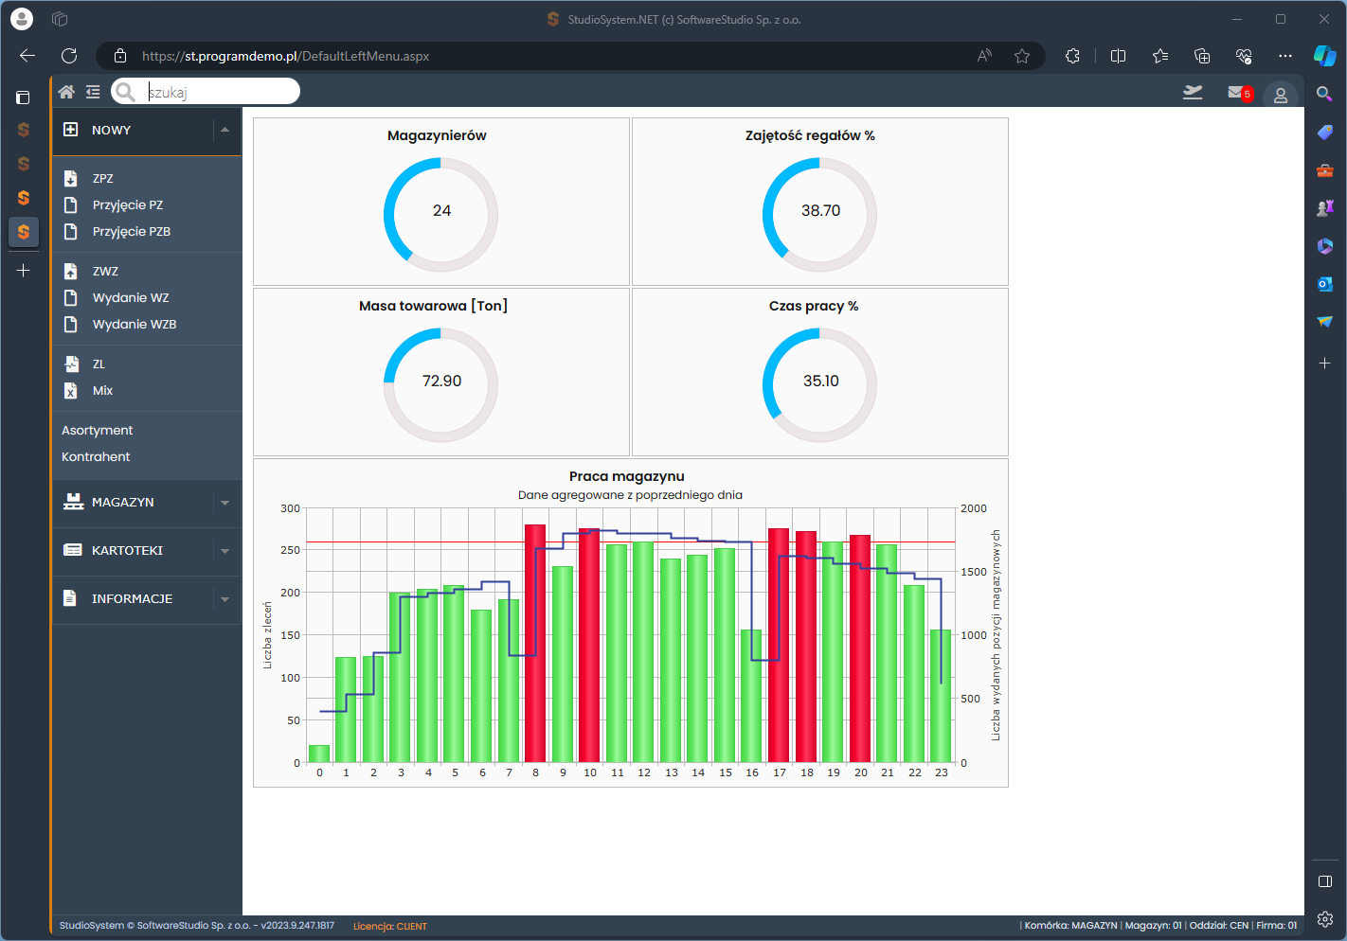The width and height of the screenshot is (1347, 941).
Task: Open Wydanie WZ
Action: point(131,297)
